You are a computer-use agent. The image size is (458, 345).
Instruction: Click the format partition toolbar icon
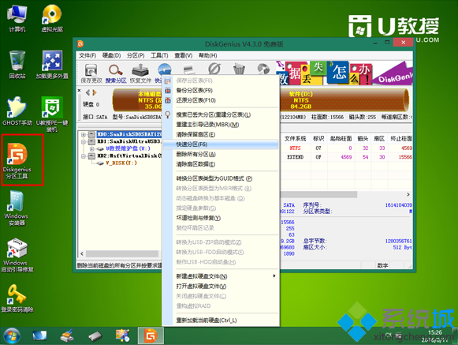189,69
